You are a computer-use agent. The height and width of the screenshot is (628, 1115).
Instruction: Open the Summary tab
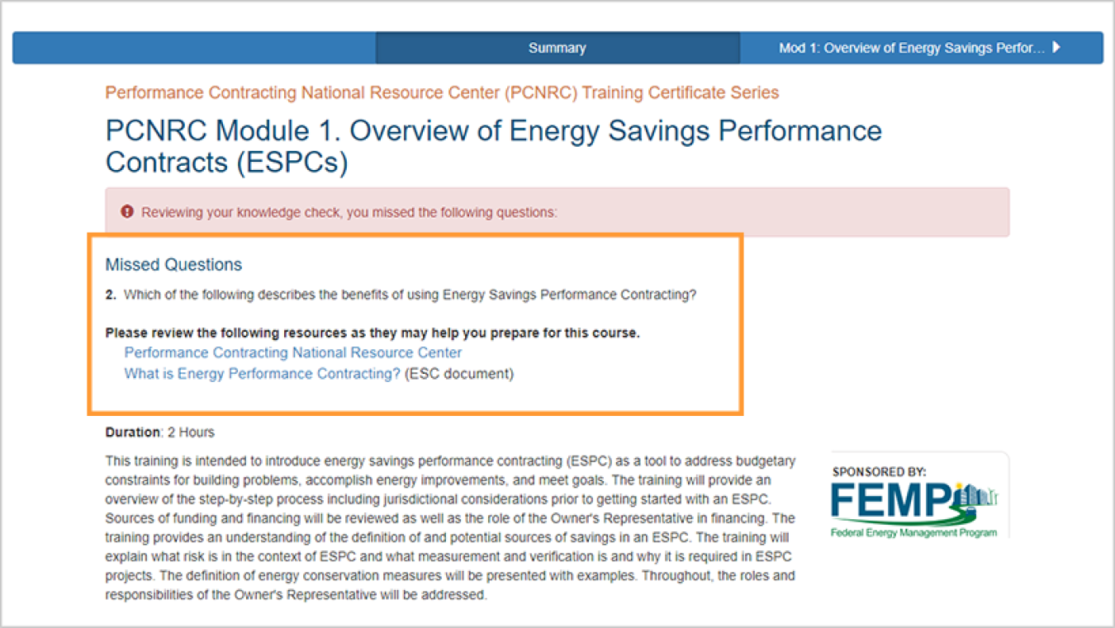[557, 48]
